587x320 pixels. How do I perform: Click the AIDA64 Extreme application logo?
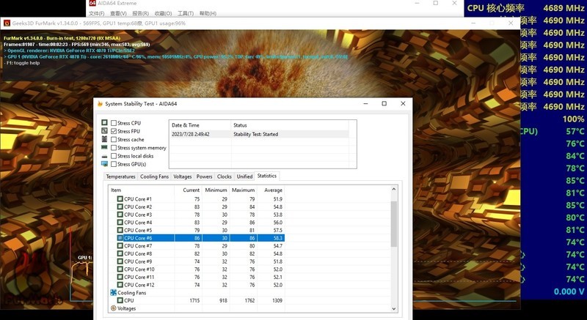tap(92, 4)
